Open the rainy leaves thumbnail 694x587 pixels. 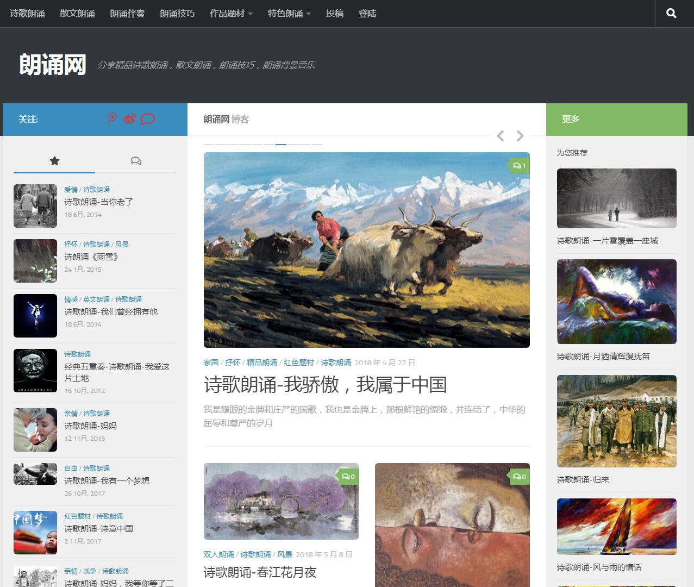pyautogui.click(x=35, y=261)
